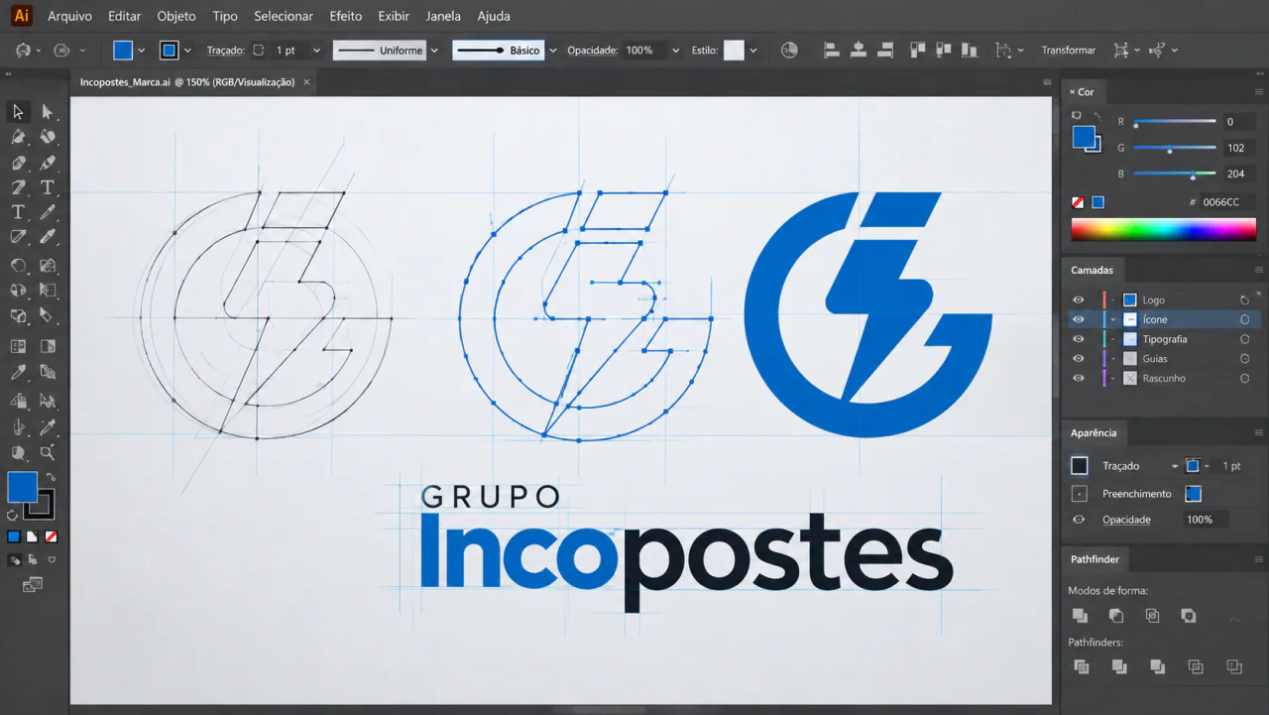The width and height of the screenshot is (1269, 715).
Task: Click first Pathfinder shape mode icon
Action: click(1081, 616)
